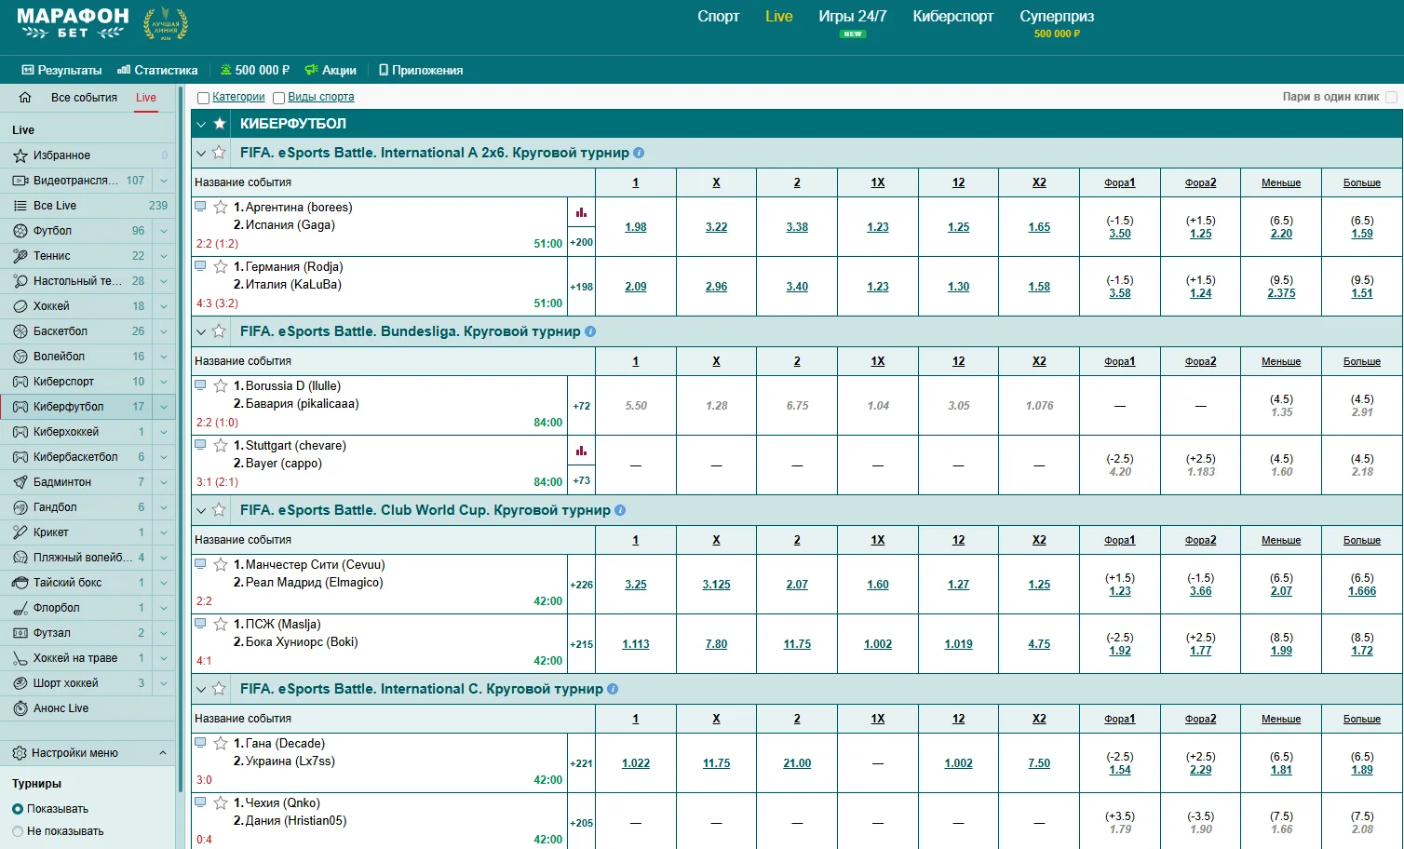The height and width of the screenshot is (849, 1404).
Task: Star the Аргентина vs Испания match
Action: tap(221, 208)
